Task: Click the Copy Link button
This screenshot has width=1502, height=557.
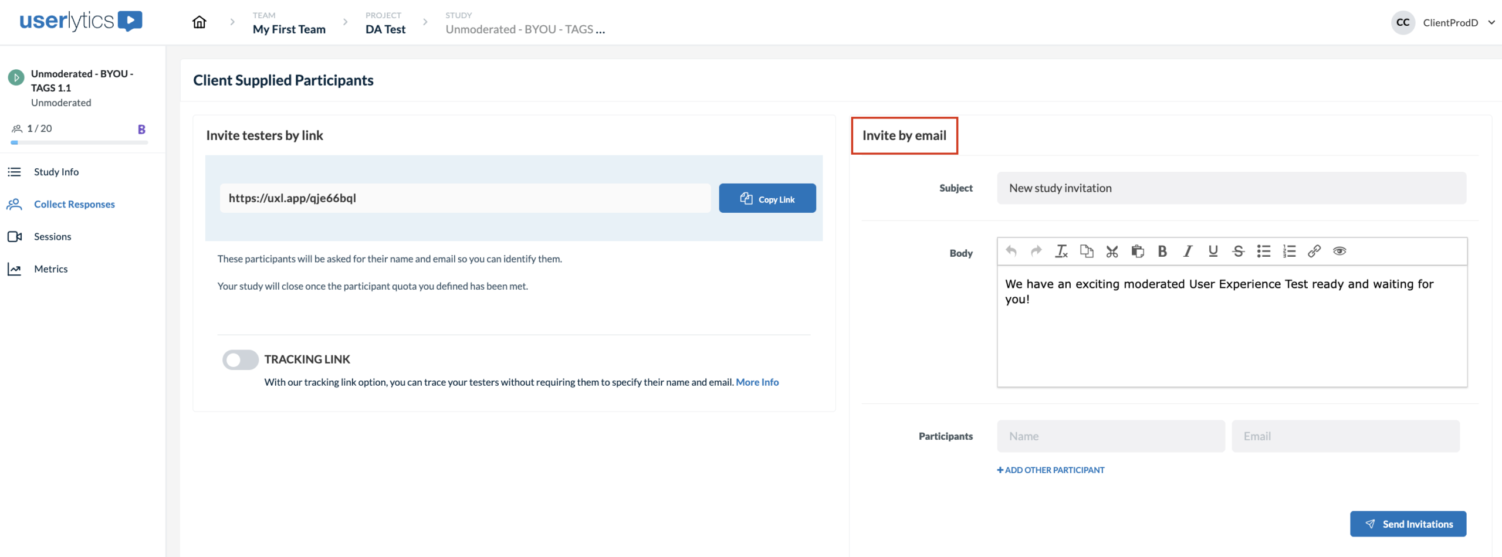Action: point(767,198)
